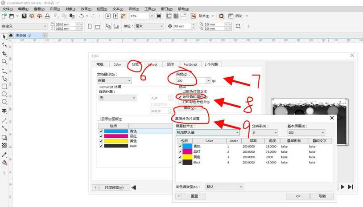Click the page width 260.0 mm field
363x207 pixels.
[x=65, y=24]
